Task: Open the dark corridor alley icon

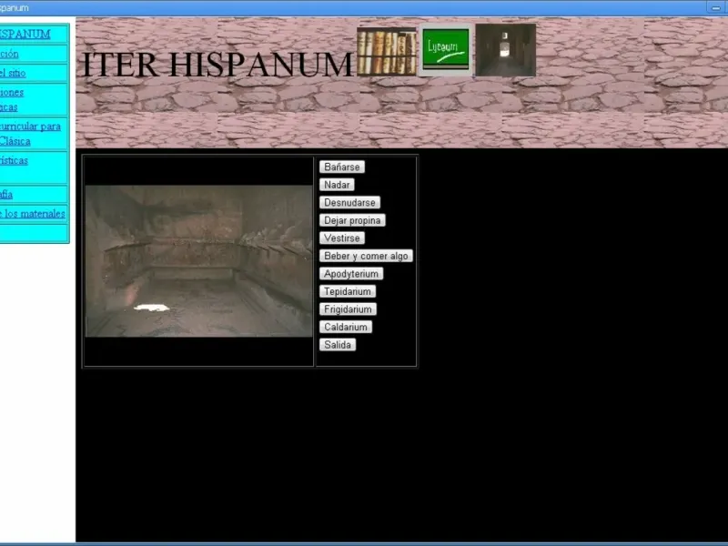Action: click(506, 50)
